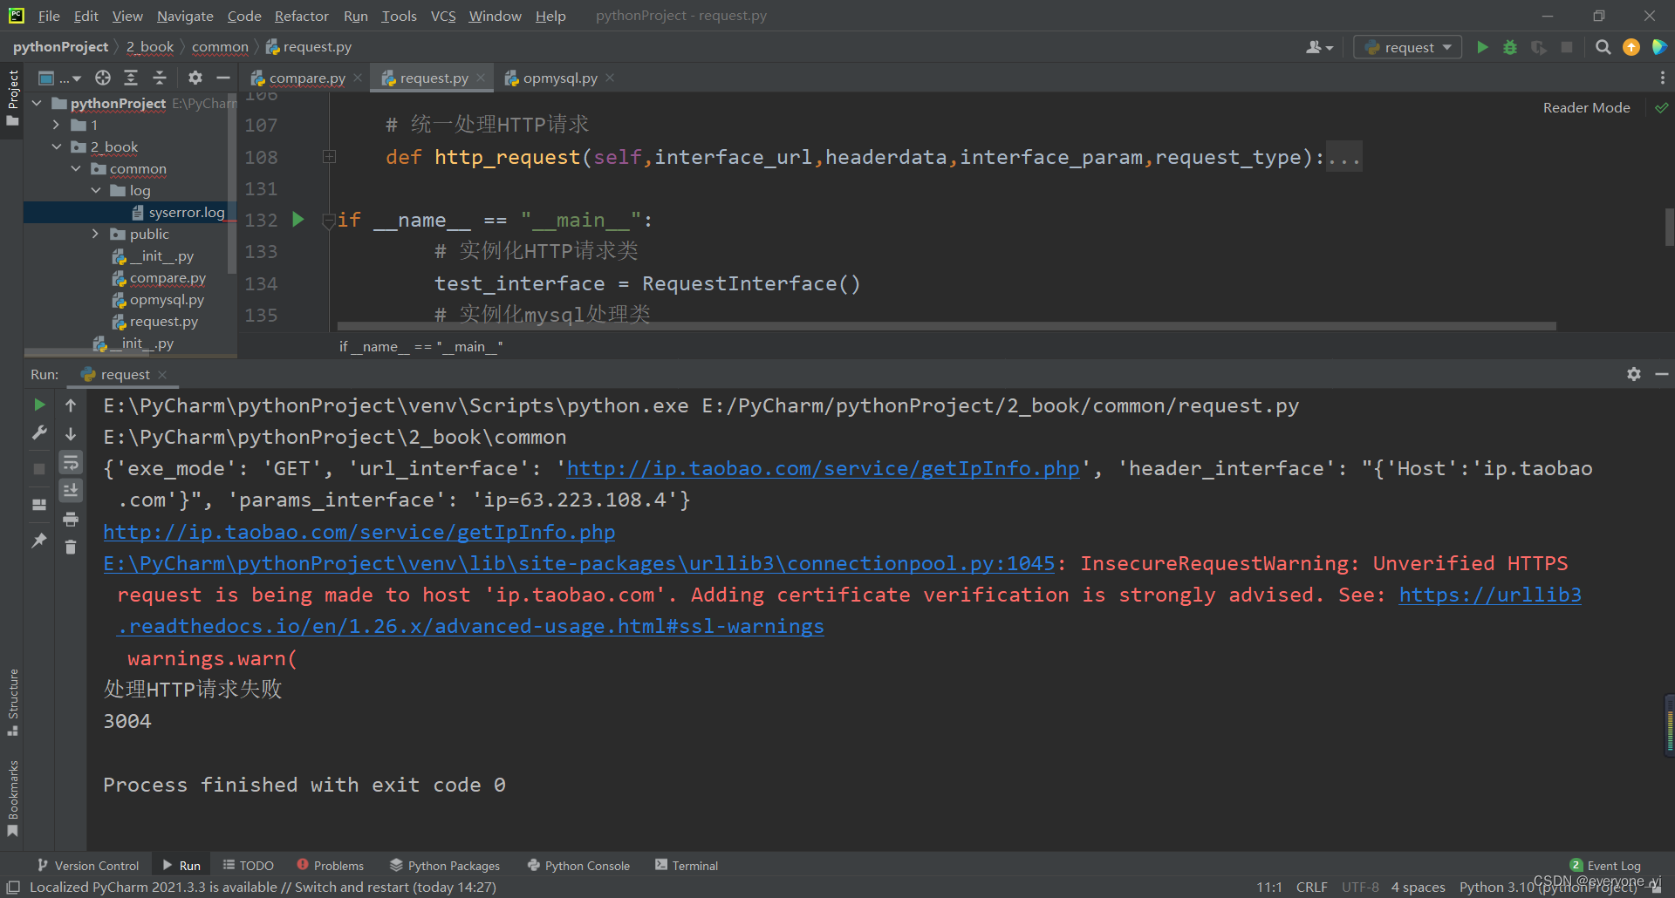Open the File menu
Viewport: 1675px width, 898px height.
pyautogui.click(x=49, y=16)
